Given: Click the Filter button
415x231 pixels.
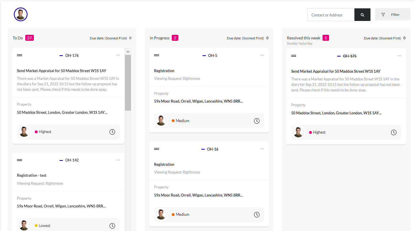Looking at the screenshot, I should pos(393,15).
